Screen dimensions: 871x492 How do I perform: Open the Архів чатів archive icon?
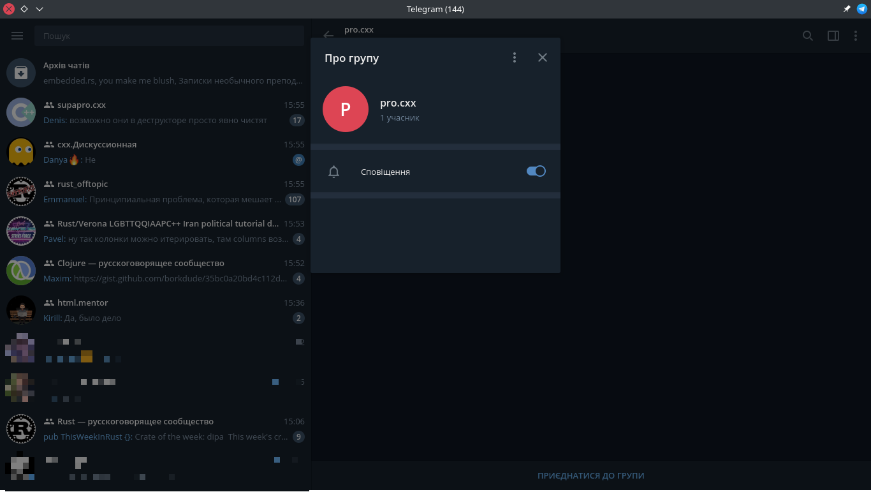click(21, 73)
